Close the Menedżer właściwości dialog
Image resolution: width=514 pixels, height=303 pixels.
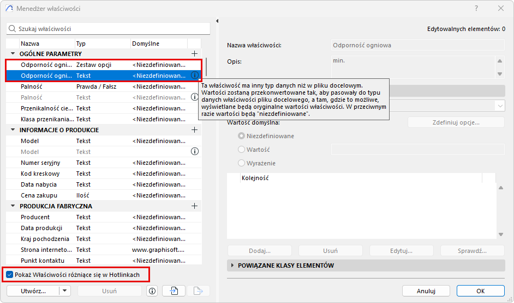coord(500,9)
